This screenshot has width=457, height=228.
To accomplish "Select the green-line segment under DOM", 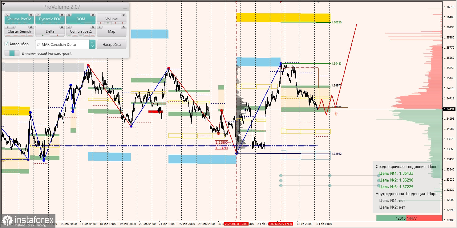I will 74,23.
